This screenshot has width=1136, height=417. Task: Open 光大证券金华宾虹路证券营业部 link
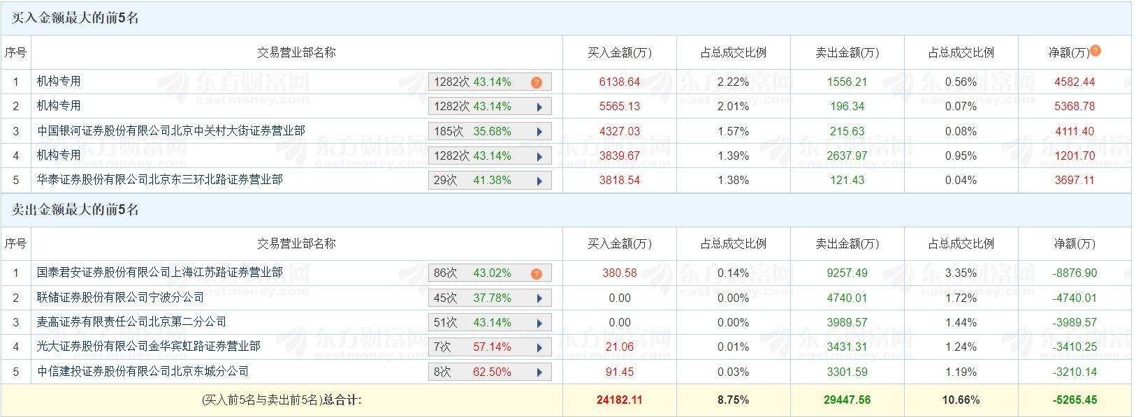click(148, 346)
